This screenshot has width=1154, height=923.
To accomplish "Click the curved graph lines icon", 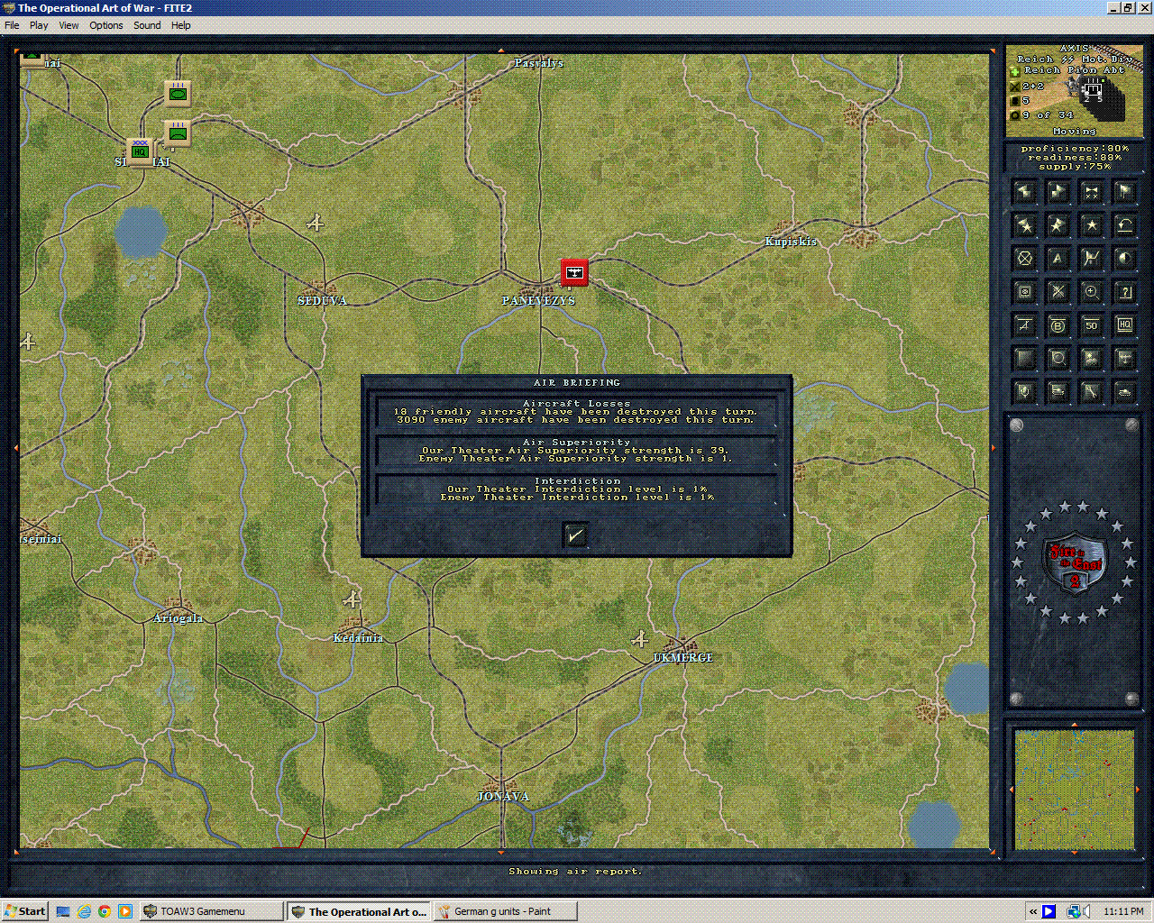I will [1091, 259].
